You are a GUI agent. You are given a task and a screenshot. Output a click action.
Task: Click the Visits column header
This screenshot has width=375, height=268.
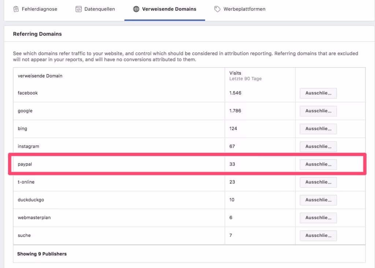pos(235,73)
